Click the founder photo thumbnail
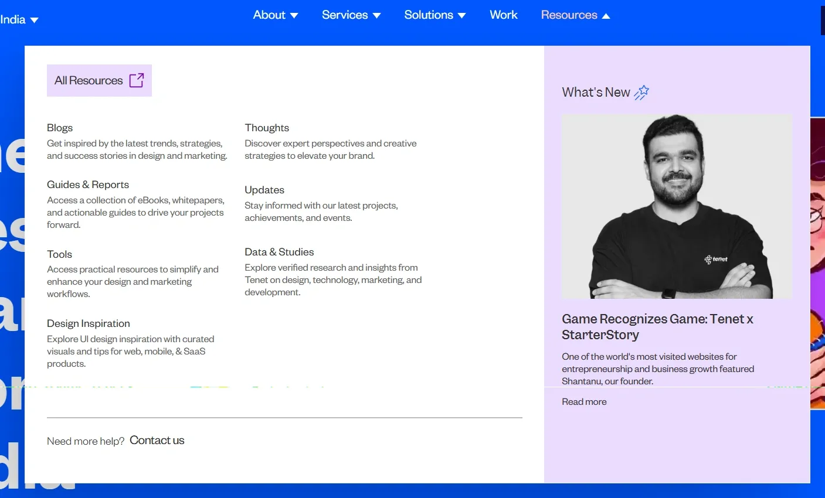The height and width of the screenshot is (498, 825). [x=677, y=206]
